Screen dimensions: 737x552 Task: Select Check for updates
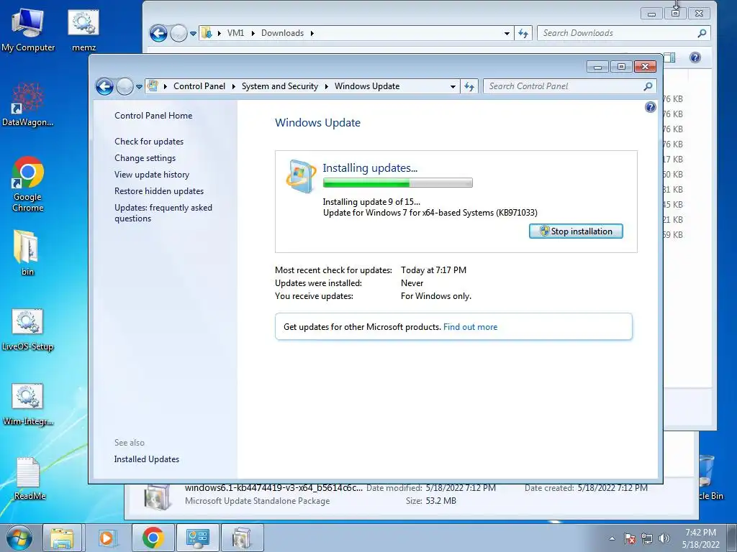[x=149, y=142]
